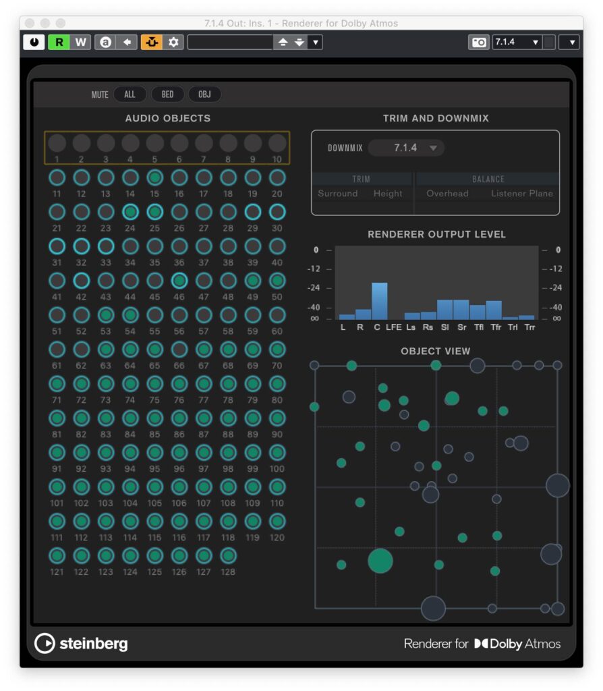
Task: Click the copy A to B arrow icon
Action: click(x=127, y=43)
